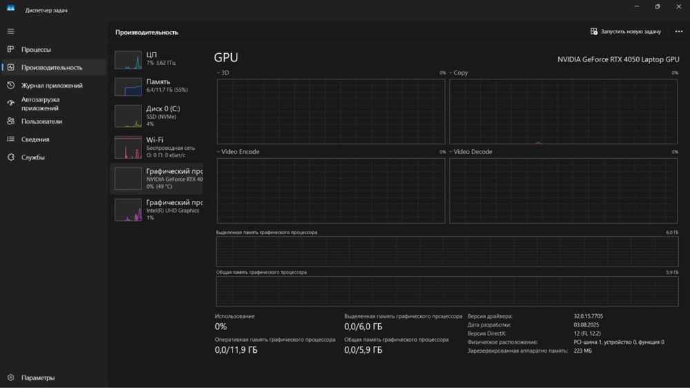Click the 223 МБ reserved memory value
Image resolution: width=690 pixels, height=388 pixels.
582,351
